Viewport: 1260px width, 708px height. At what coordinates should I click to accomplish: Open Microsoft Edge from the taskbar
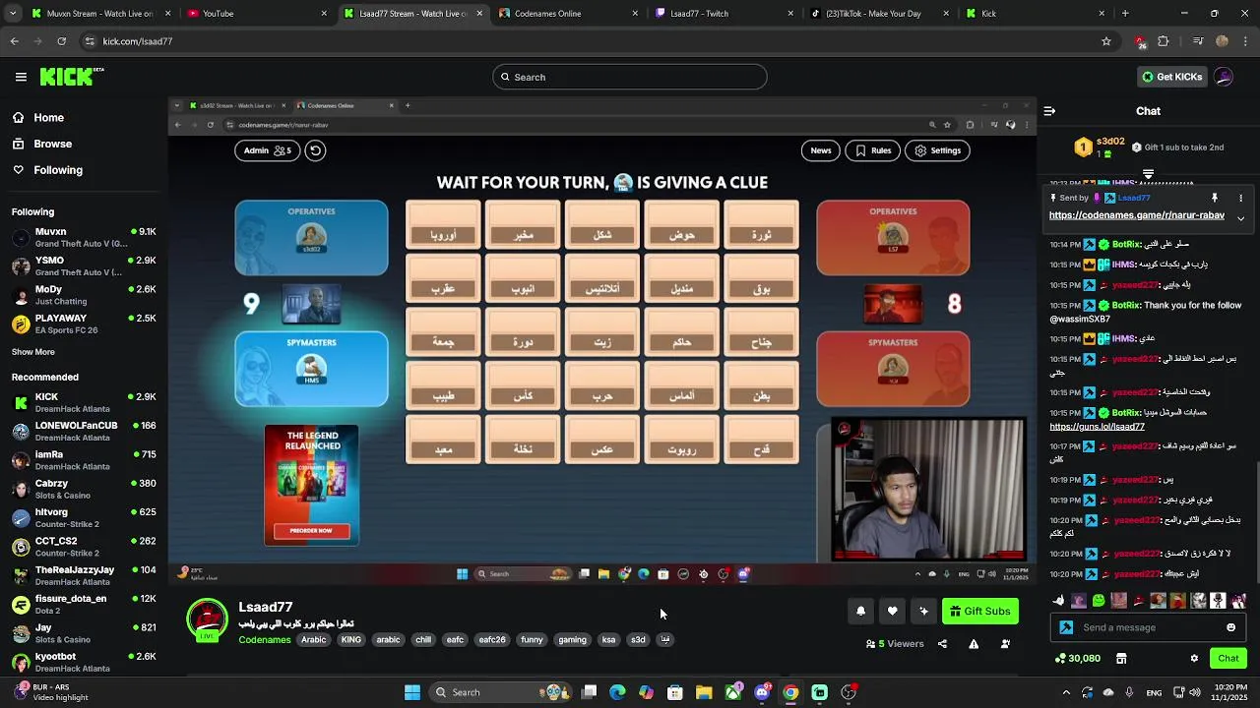[x=617, y=692]
